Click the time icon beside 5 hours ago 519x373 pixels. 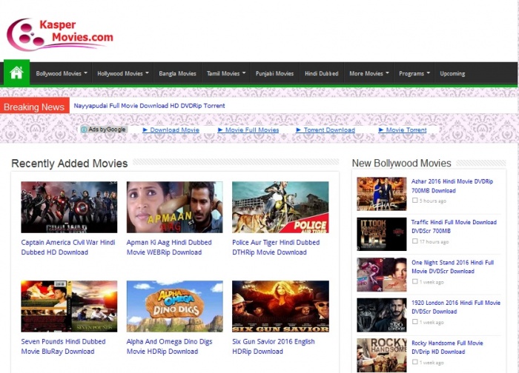pos(414,201)
